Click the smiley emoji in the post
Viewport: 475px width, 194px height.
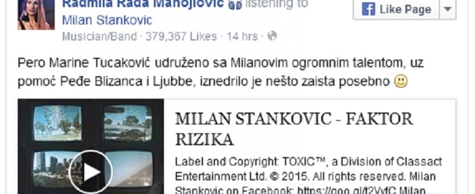point(401,81)
